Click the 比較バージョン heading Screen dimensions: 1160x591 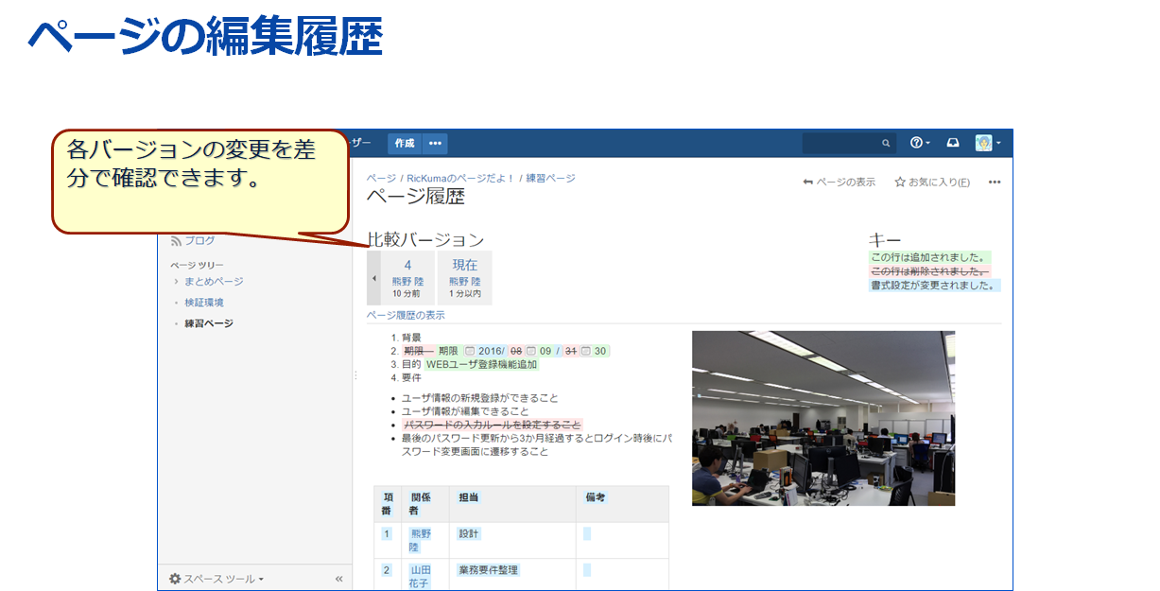425,240
